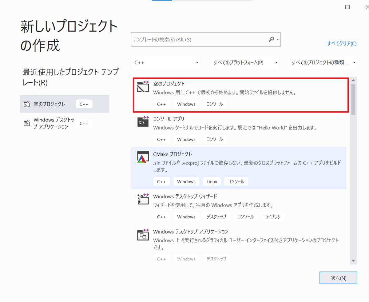
Task: Toggle the C++ tag on コンソール アプリ
Action: tap(161, 139)
